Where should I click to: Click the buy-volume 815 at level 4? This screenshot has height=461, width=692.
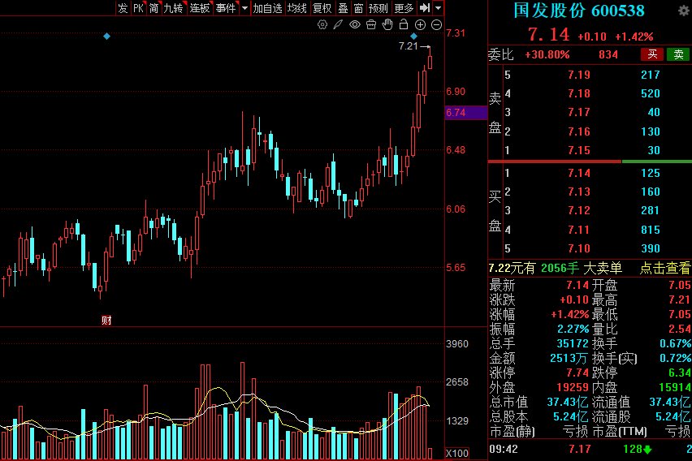click(x=651, y=230)
